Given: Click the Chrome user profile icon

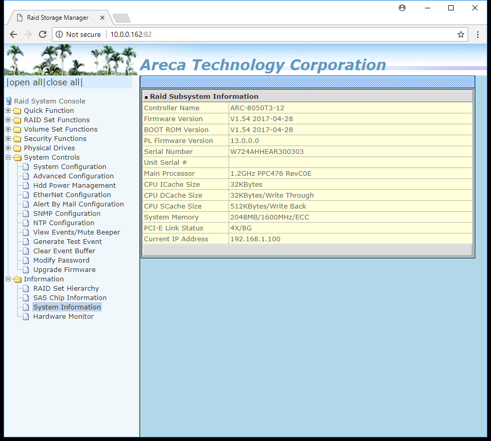Looking at the screenshot, I should coord(402,8).
